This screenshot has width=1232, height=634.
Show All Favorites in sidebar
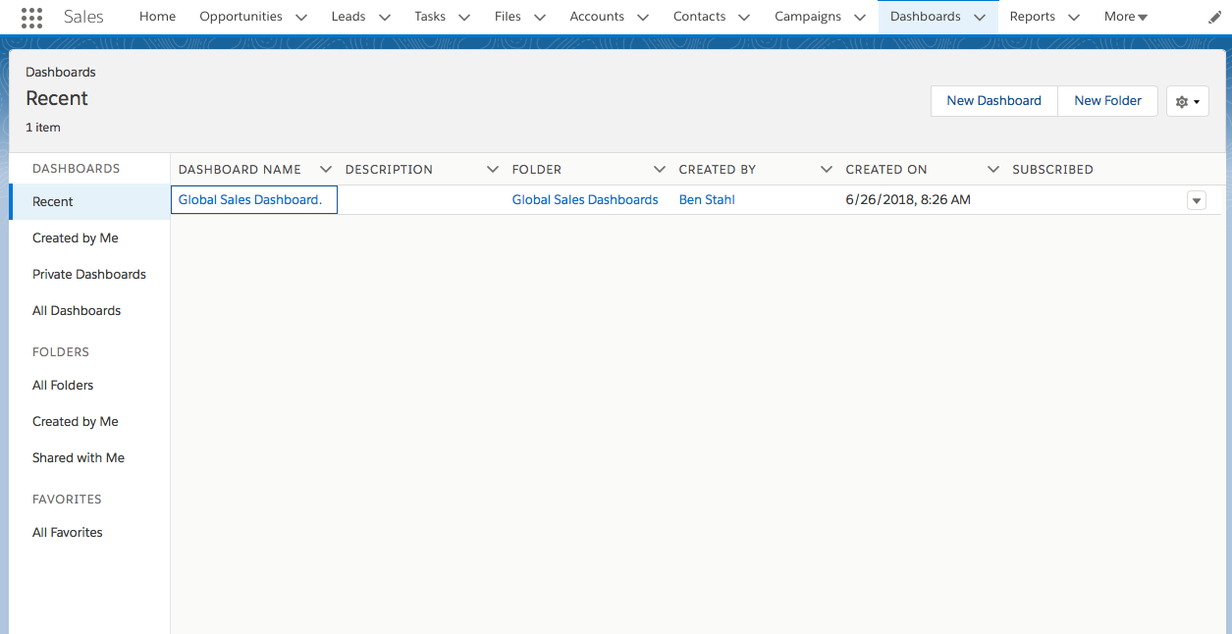tap(68, 533)
